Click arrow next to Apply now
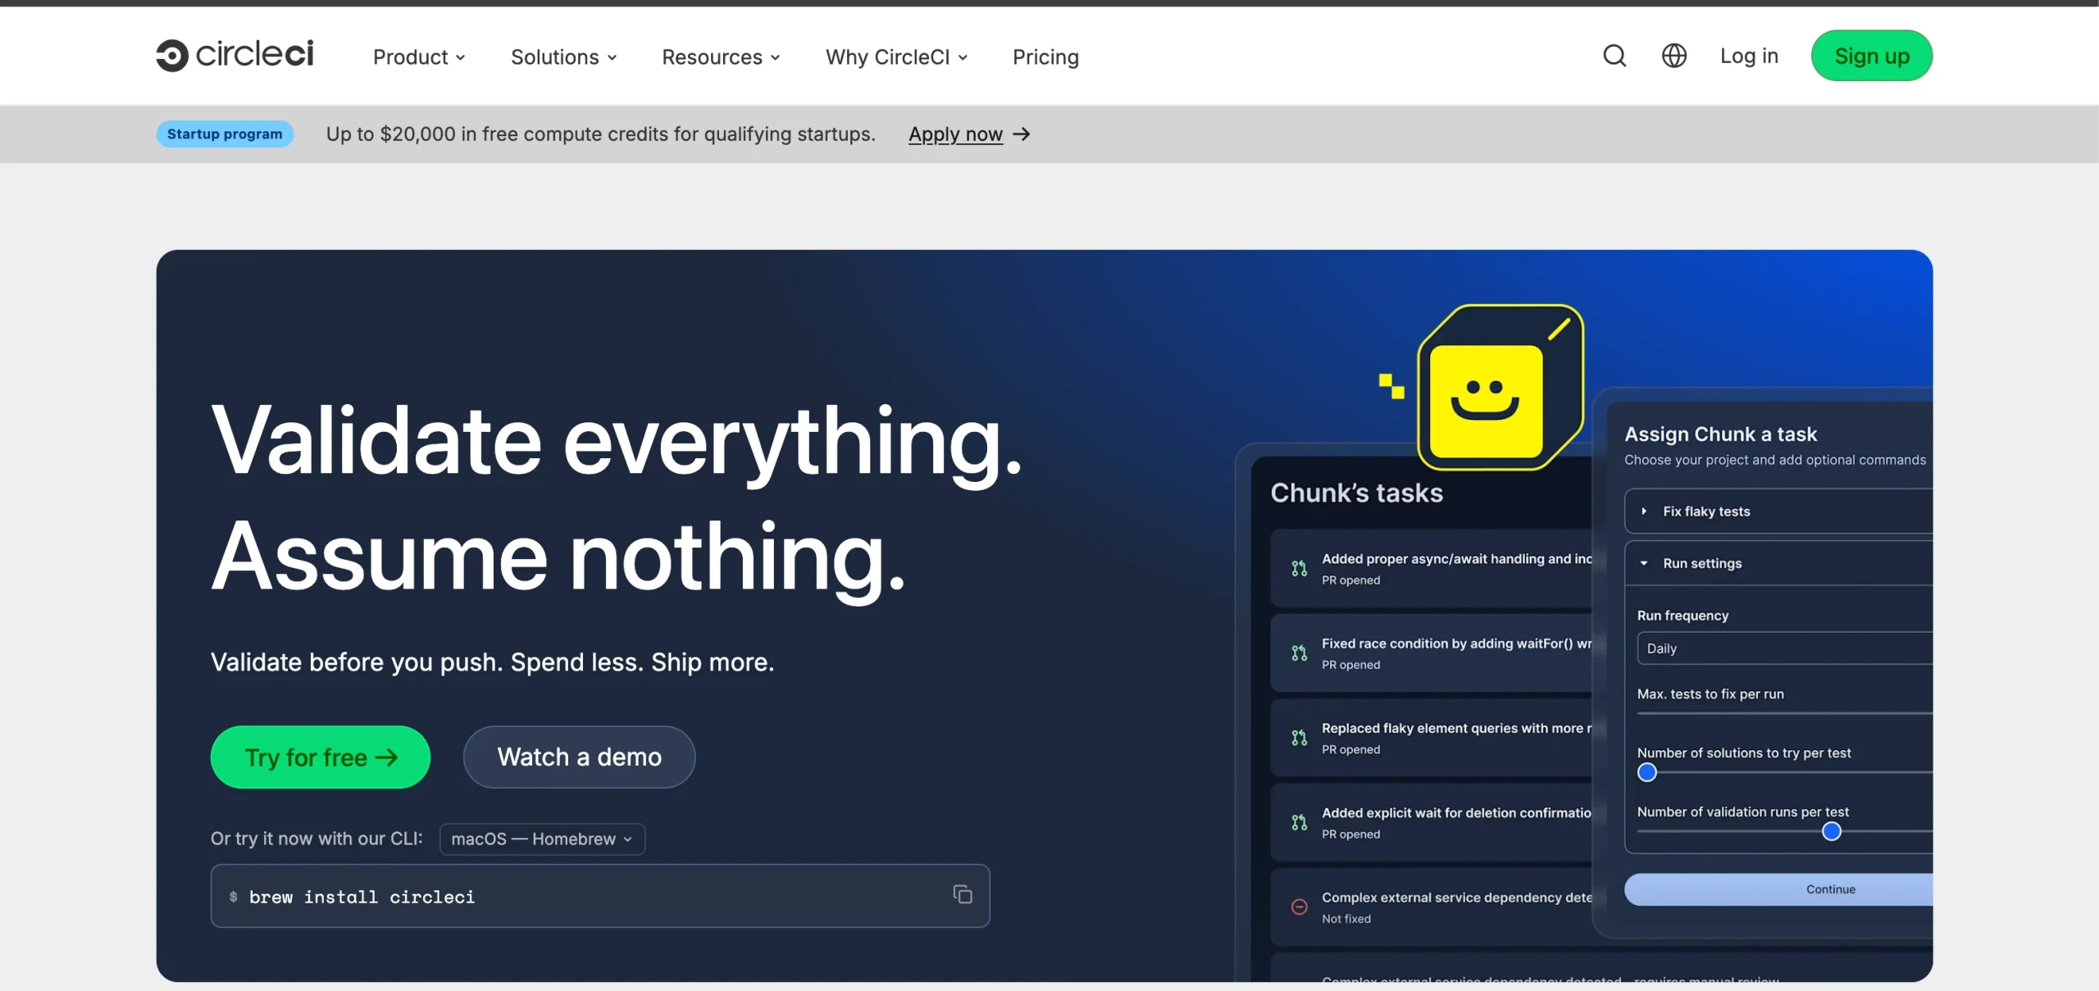The width and height of the screenshot is (2099, 991). [x=1021, y=134]
